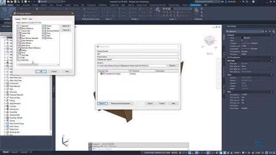
Task: Click the Mass Haul Line icon in tree
Action: [8, 77]
